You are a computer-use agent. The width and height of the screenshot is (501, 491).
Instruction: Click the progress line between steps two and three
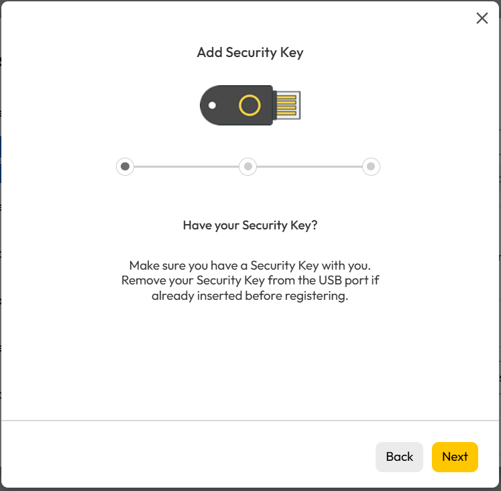(309, 166)
